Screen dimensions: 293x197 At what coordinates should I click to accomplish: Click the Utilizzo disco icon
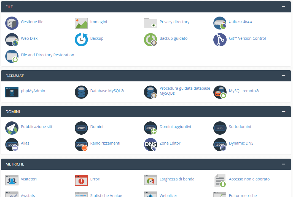(x=220, y=23)
